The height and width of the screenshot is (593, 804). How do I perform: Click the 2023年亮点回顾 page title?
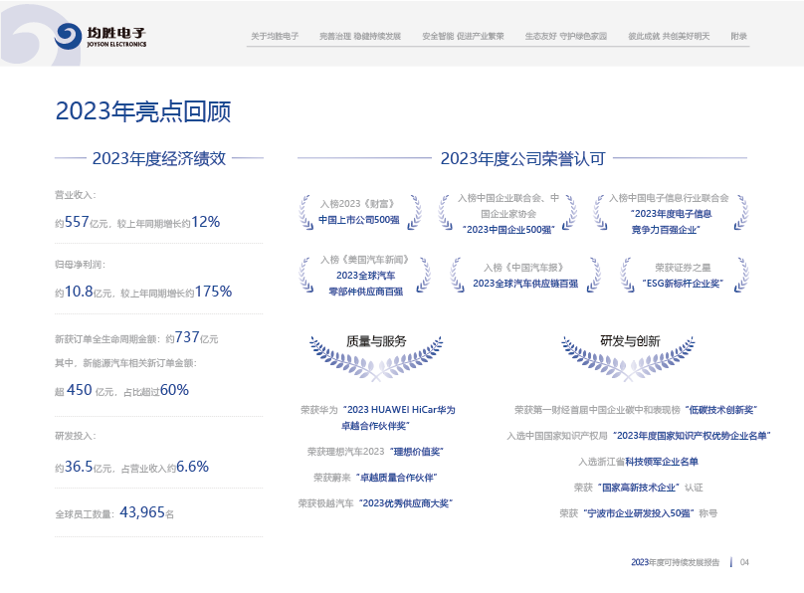click(x=143, y=111)
